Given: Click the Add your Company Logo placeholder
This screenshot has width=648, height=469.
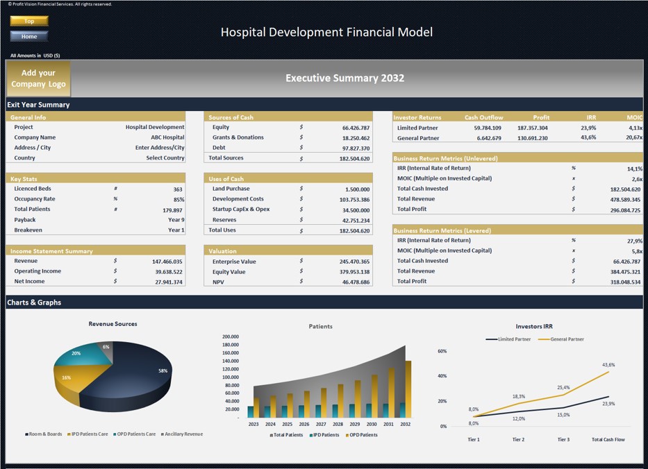Looking at the screenshot, I should (x=38, y=78).
